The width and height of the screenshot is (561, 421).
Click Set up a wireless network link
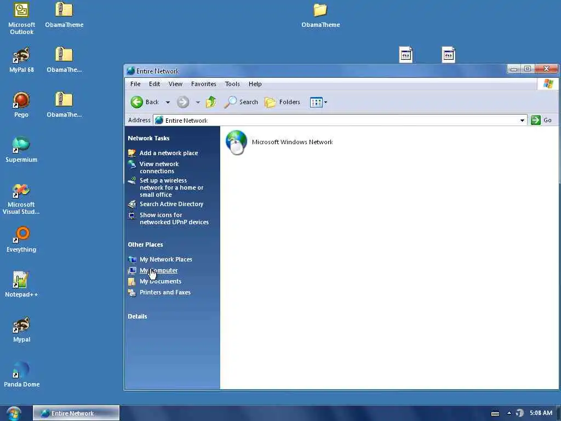[x=171, y=187]
